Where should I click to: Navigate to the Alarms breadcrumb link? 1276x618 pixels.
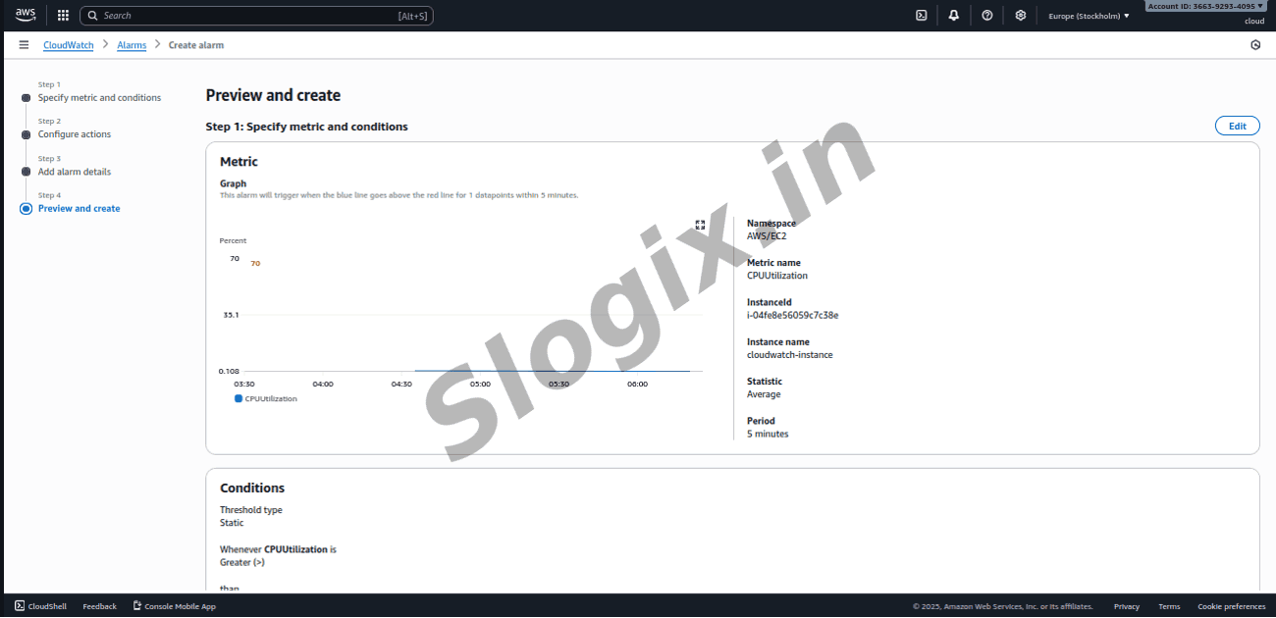click(132, 45)
